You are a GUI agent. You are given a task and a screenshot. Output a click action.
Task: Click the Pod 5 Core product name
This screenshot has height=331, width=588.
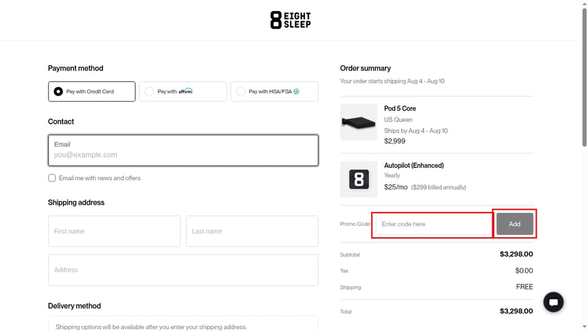[400, 108]
